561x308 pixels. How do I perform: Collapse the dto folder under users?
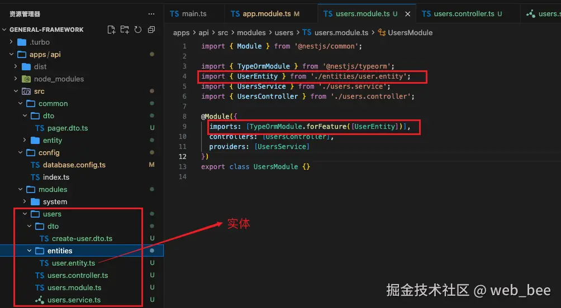(30, 226)
